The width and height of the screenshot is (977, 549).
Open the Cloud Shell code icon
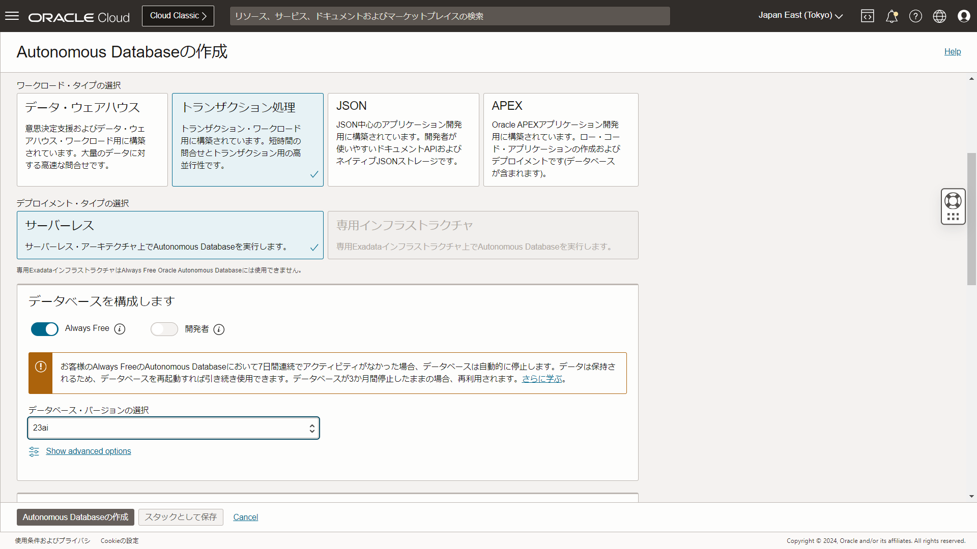[x=867, y=16]
